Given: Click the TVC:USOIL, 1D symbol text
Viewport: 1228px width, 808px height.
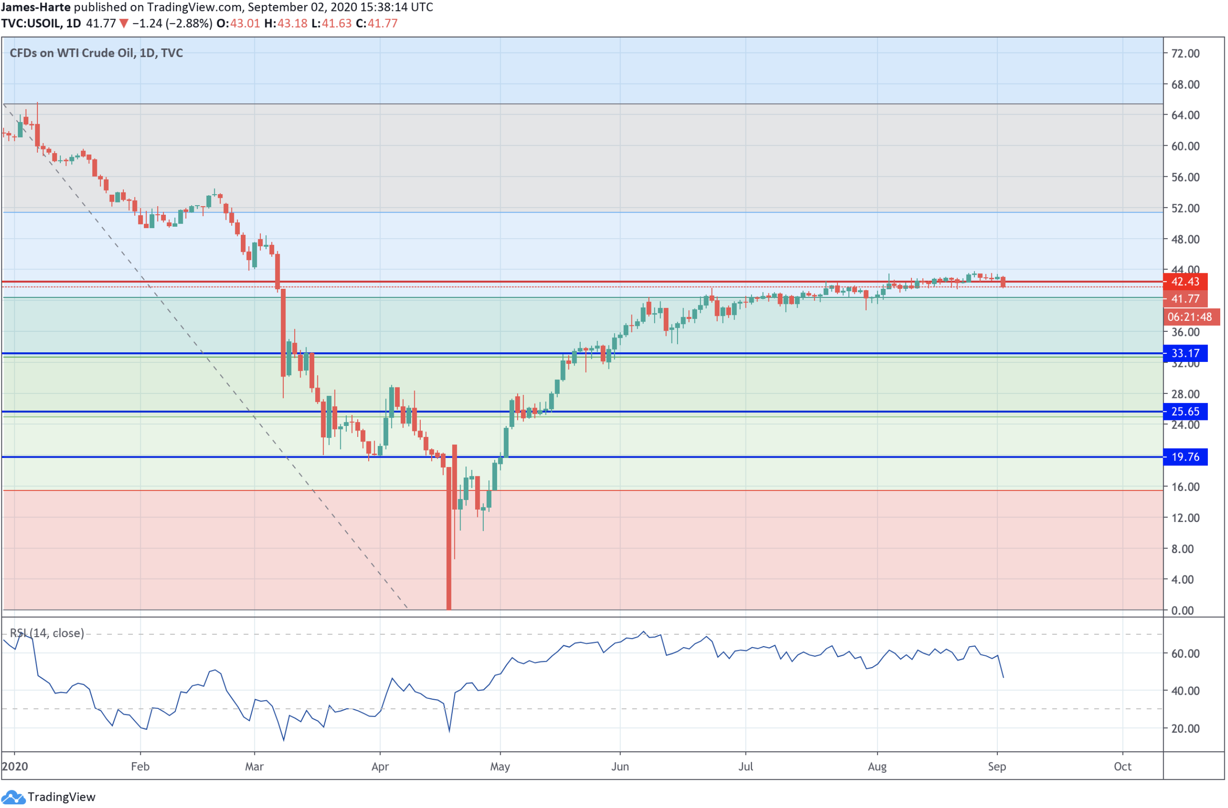Looking at the screenshot, I should click(41, 24).
